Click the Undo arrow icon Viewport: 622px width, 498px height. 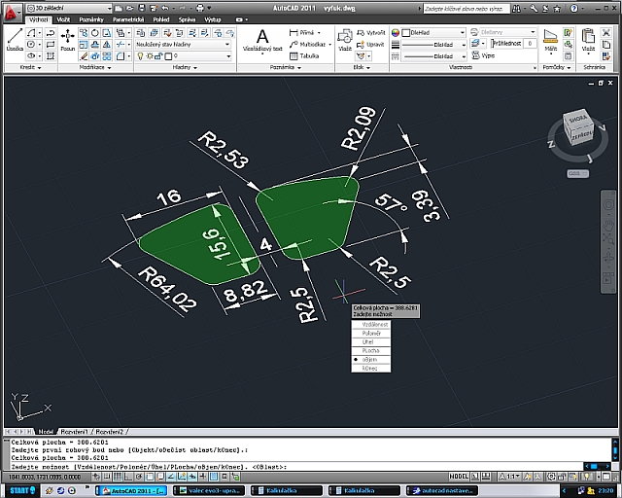pos(165,8)
